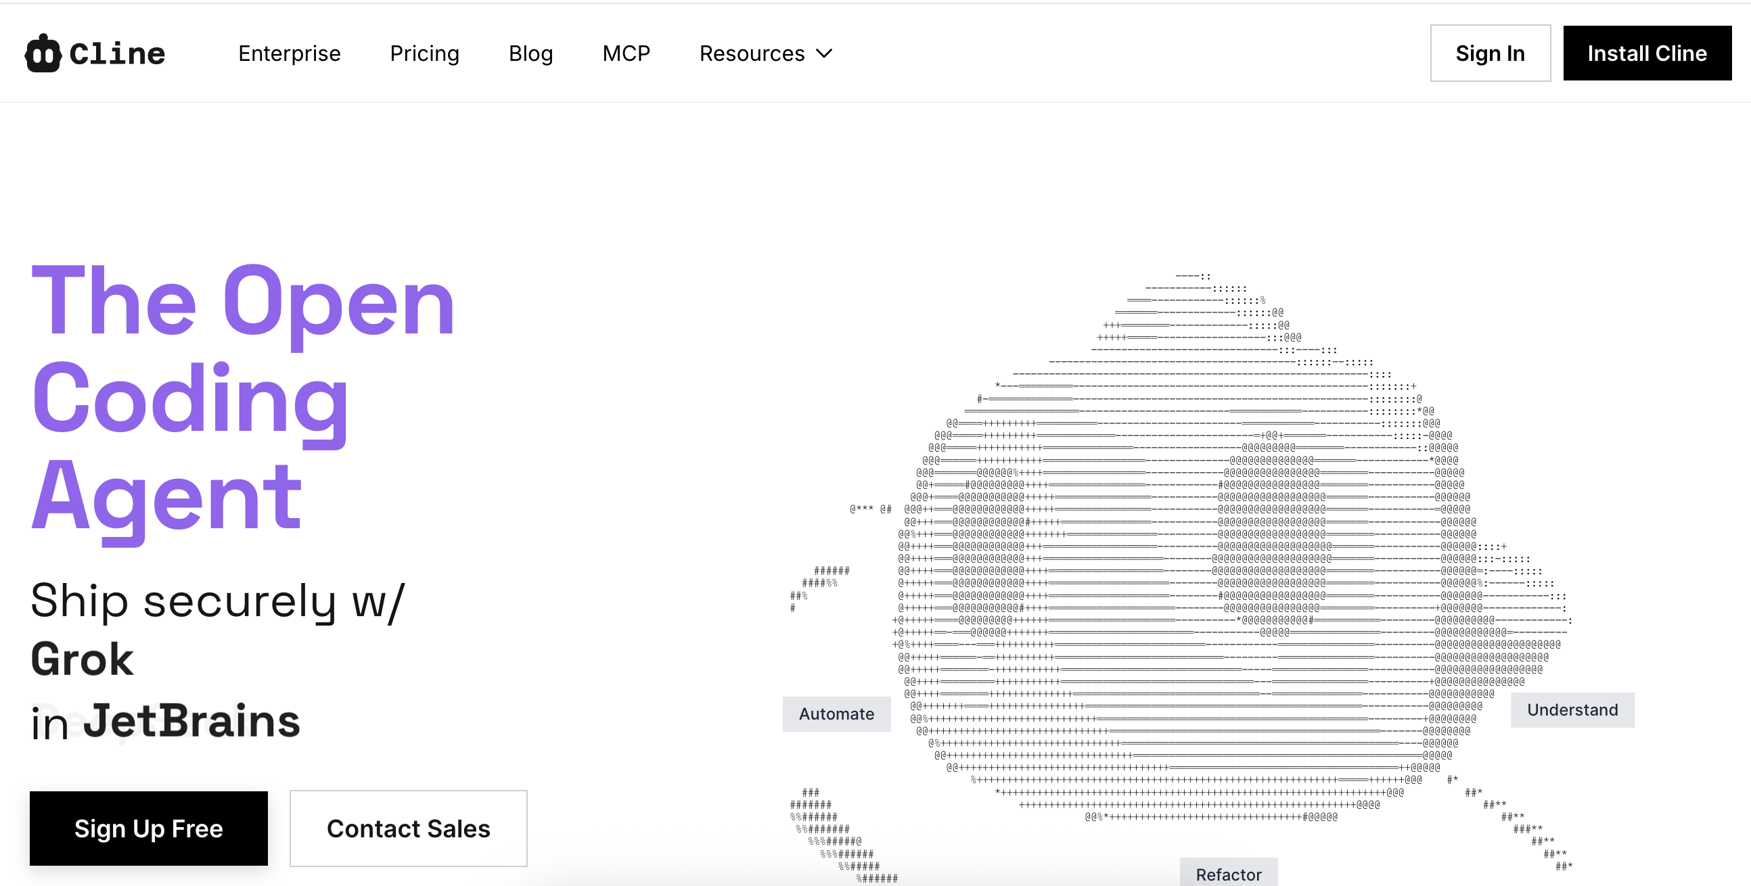Click the Sign In button
This screenshot has height=886, width=1751.
(x=1490, y=53)
